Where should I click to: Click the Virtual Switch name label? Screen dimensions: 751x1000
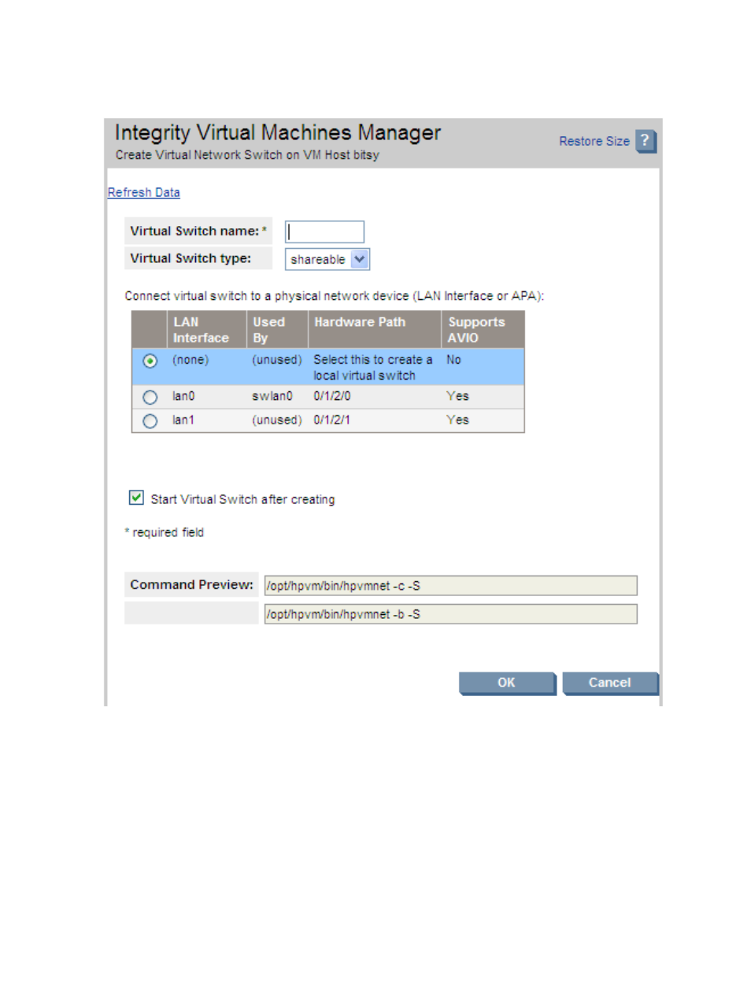click(x=195, y=231)
